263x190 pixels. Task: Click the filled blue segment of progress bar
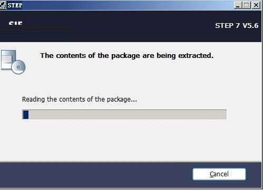[26, 115]
